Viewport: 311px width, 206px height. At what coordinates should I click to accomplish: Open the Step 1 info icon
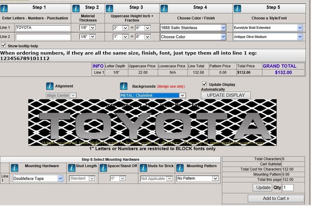(4, 8)
